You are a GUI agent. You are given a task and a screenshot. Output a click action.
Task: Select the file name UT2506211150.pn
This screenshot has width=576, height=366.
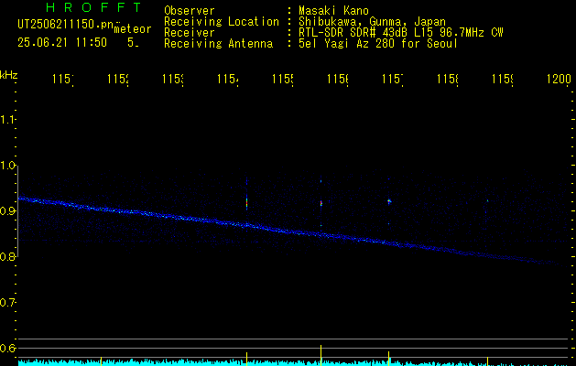[x=66, y=24]
